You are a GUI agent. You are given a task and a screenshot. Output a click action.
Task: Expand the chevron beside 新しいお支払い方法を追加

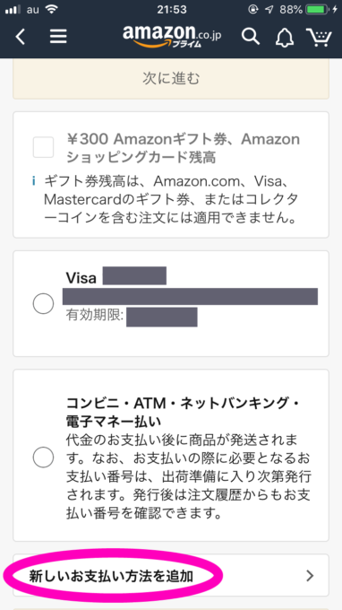pos(310,575)
